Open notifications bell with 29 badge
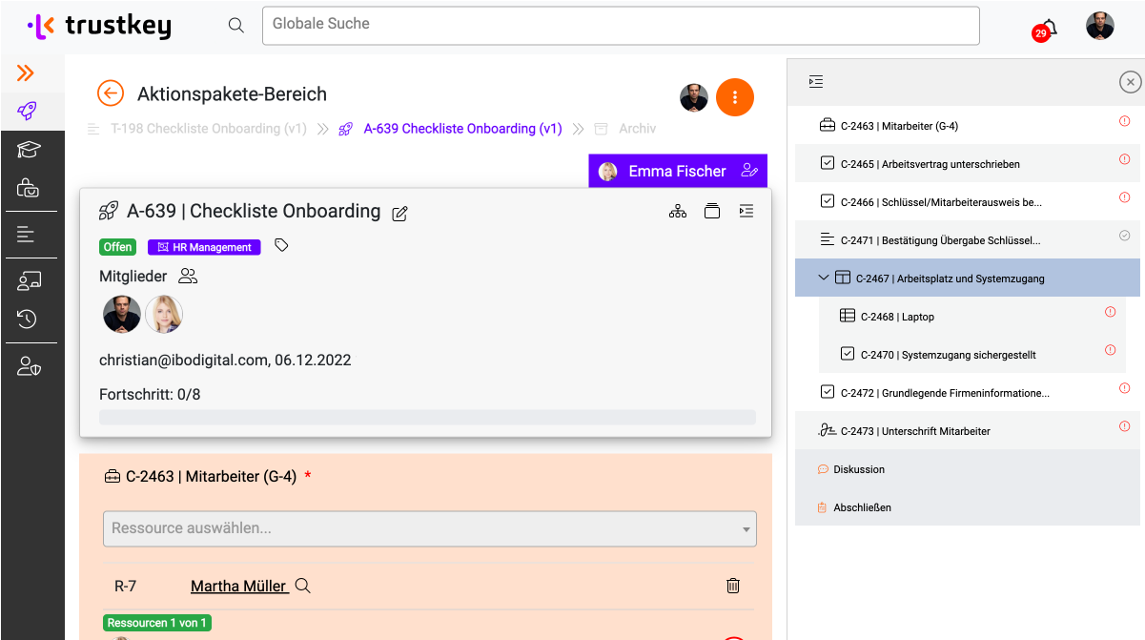The height and width of the screenshot is (640, 1145). pos(1048,28)
